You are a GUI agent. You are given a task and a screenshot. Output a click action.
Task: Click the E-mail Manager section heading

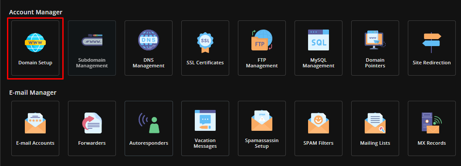(33, 93)
